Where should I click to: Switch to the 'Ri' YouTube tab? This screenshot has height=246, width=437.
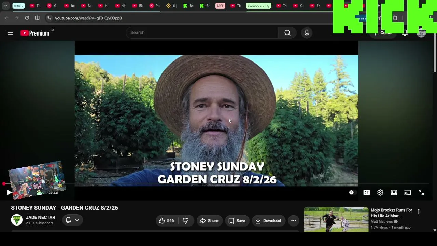click(137, 6)
